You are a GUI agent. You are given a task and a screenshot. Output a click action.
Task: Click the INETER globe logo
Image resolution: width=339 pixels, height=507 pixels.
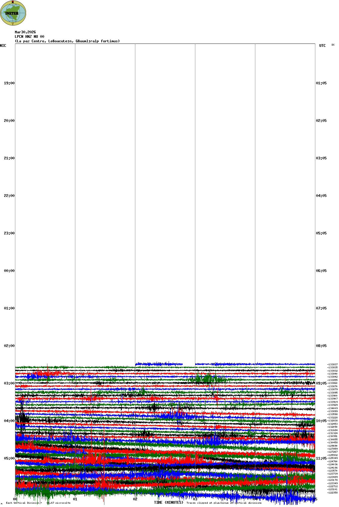click(x=13, y=13)
